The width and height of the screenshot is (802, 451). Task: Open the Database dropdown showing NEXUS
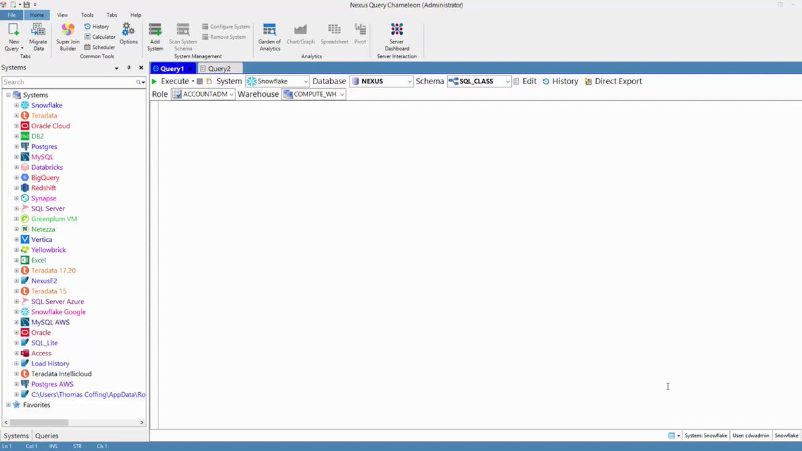(381, 82)
